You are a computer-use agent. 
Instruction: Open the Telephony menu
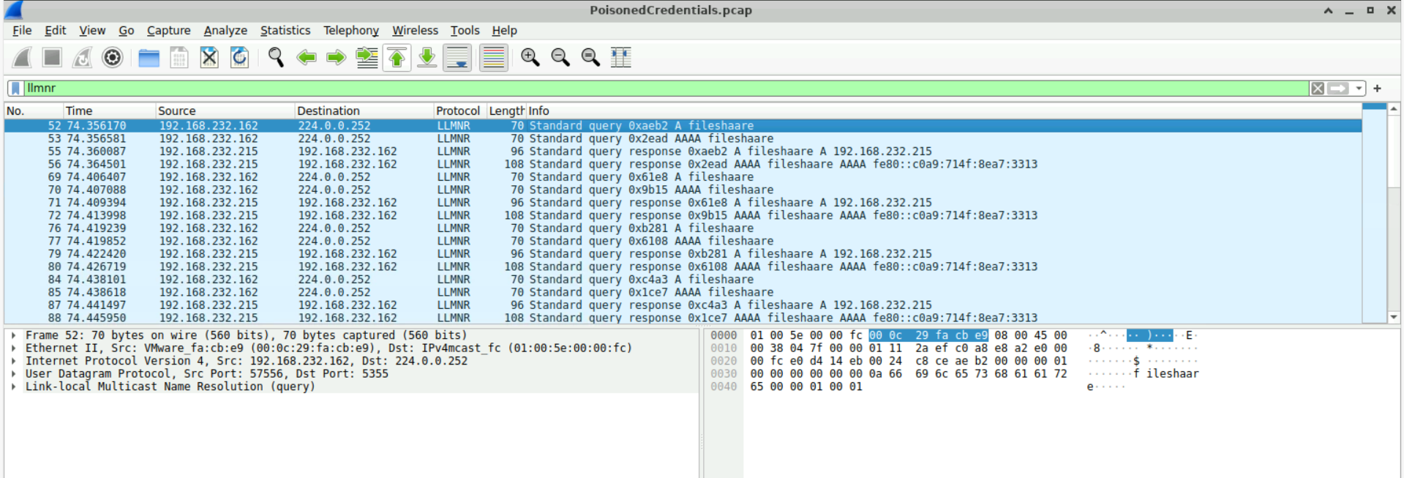(x=351, y=30)
